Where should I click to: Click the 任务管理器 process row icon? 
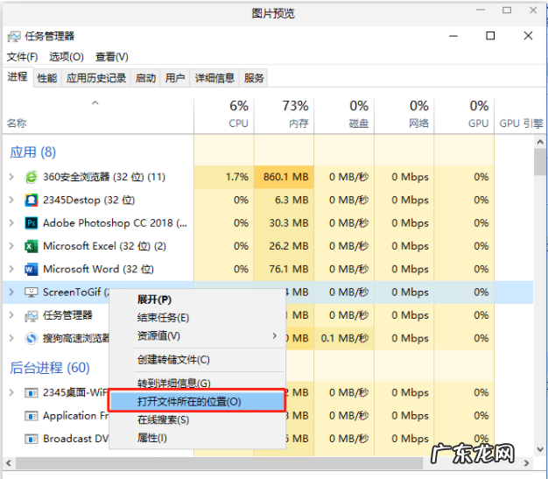click(x=32, y=315)
